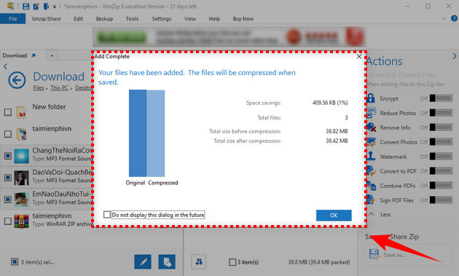Viewport: 459px width, 276px height.
Task: Click the WinZip app icon in title bar
Action: [x=11, y=6]
